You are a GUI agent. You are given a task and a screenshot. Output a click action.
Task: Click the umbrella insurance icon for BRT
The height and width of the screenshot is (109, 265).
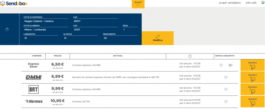tap(226, 89)
